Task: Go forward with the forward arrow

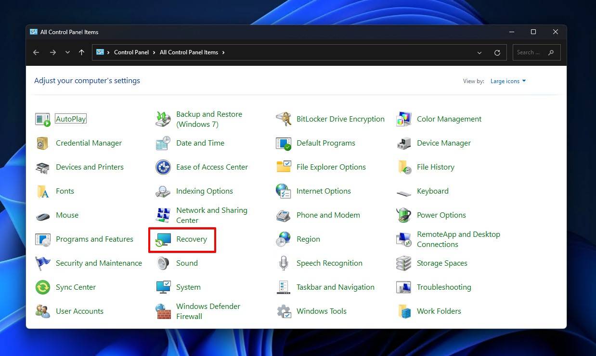Action: click(x=53, y=52)
